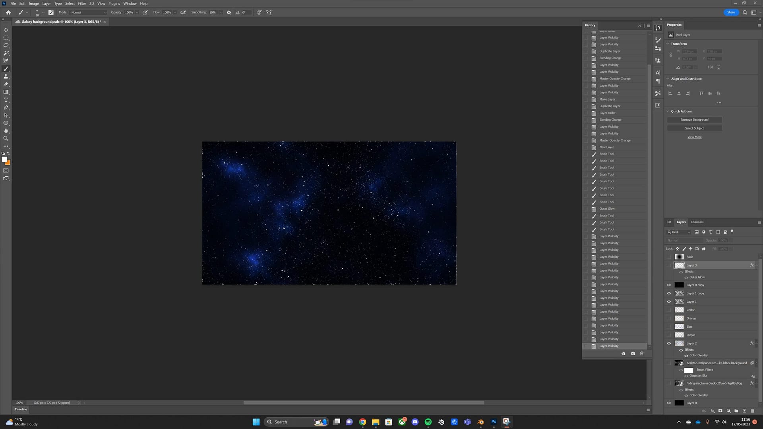The height and width of the screenshot is (429, 763).
Task: Open the Add layer style menu
Action: coord(713,411)
